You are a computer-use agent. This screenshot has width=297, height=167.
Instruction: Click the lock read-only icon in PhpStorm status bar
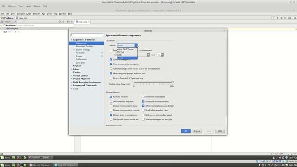pos(288,154)
